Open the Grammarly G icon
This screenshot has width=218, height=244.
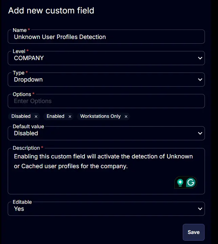tap(191, 182)
